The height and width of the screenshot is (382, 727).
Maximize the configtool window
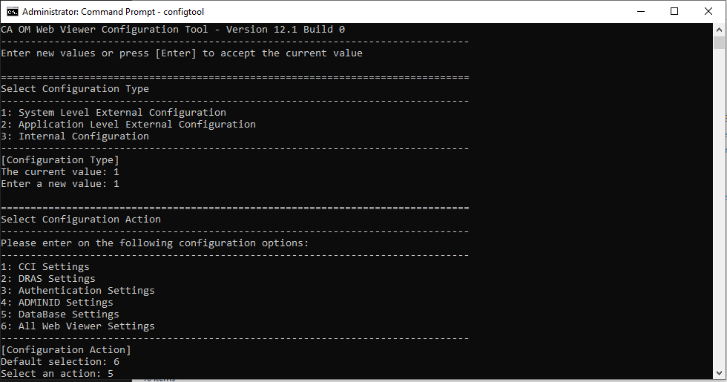point(674,11)
